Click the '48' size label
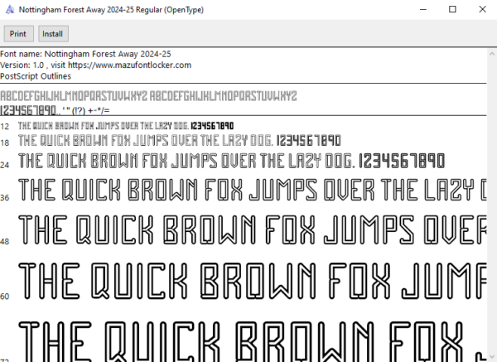The width and height of the screenshot is (497, 362). [4, 242]
